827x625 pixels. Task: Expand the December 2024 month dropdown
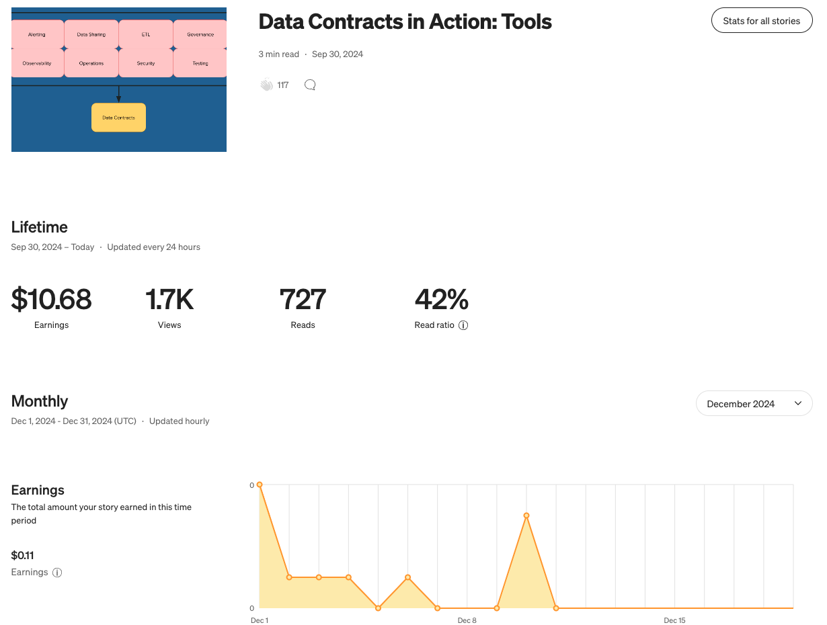click(754, 404)
